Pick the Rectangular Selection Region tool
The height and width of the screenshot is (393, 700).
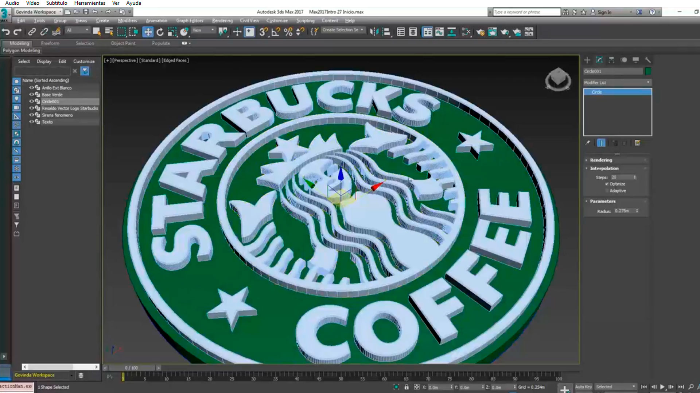(x=121, y=32)
